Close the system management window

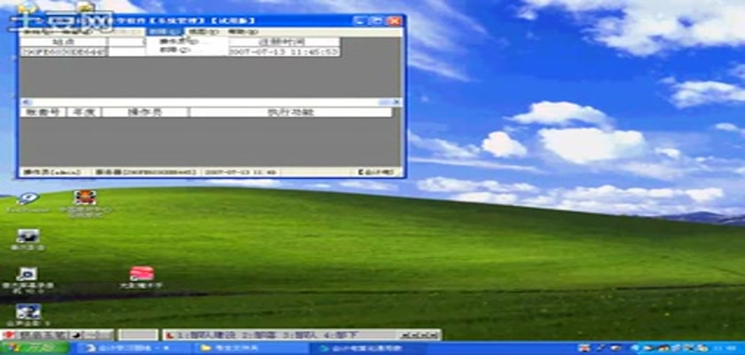393,20
